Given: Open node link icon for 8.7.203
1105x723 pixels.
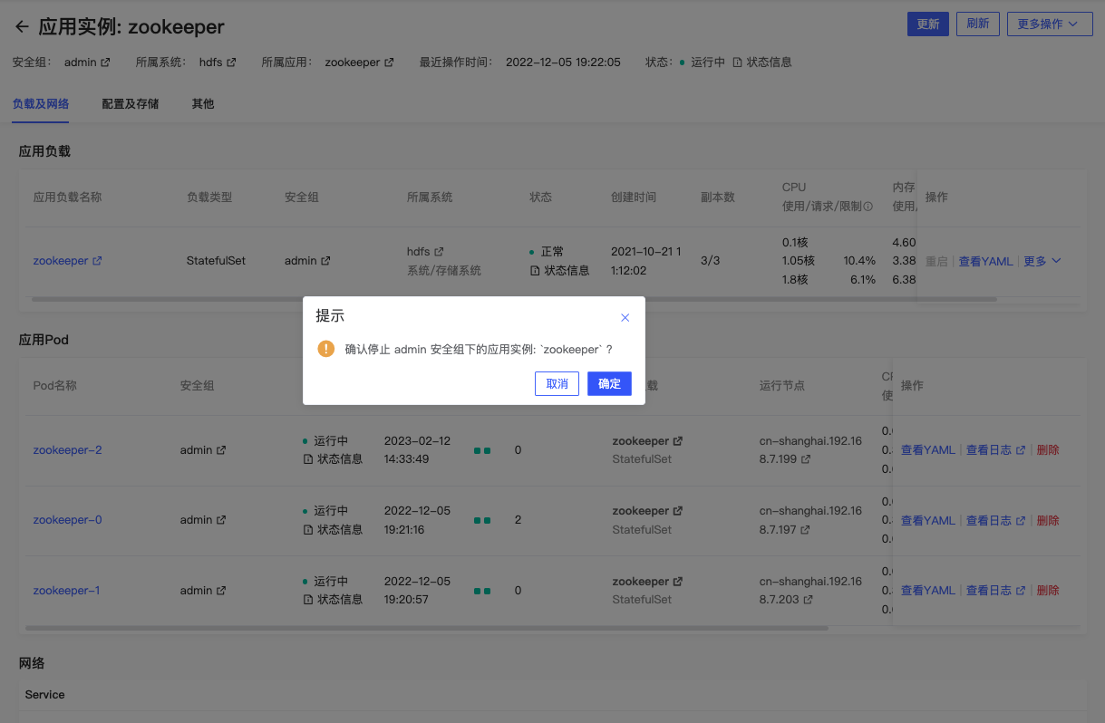Looking at the screenshot, I should tap(807, 600).
